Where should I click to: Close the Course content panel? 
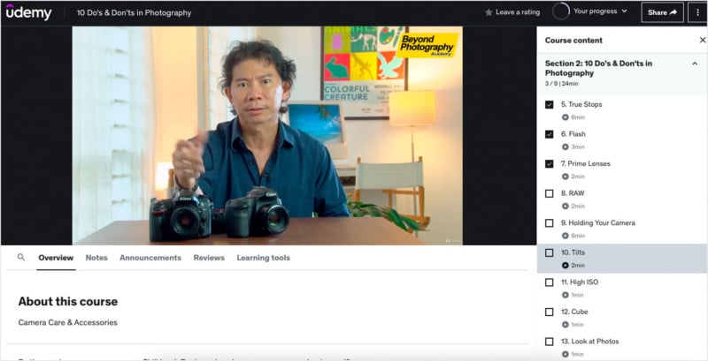pos(702,41)
